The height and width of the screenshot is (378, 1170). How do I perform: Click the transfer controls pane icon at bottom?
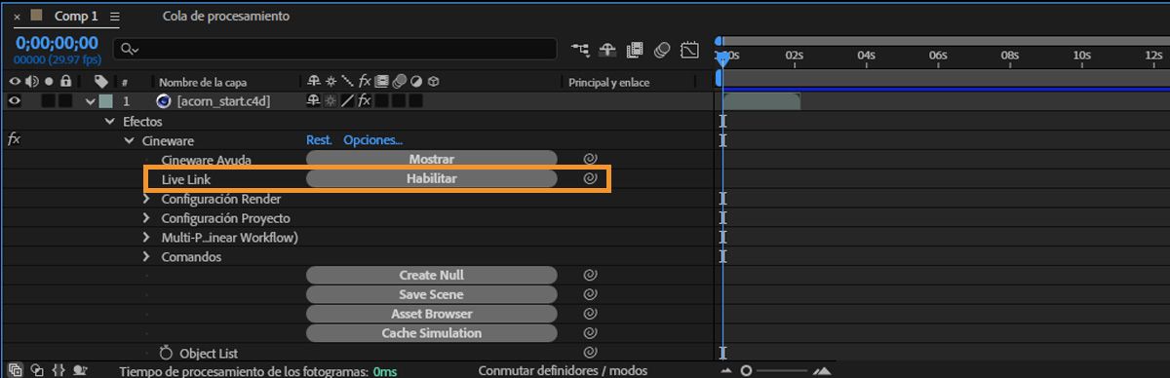(37, 370)
